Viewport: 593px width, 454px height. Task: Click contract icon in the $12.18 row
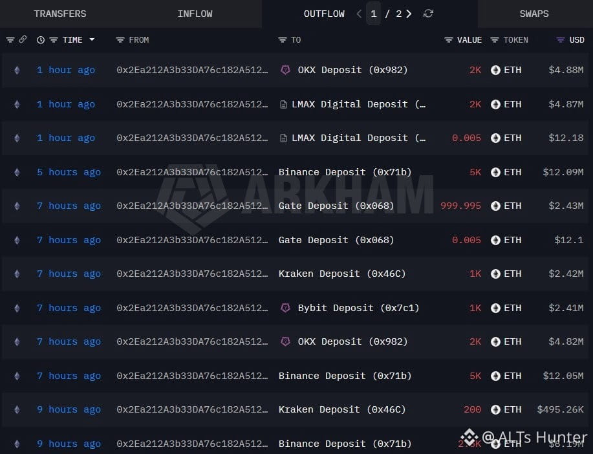(283, 138)
